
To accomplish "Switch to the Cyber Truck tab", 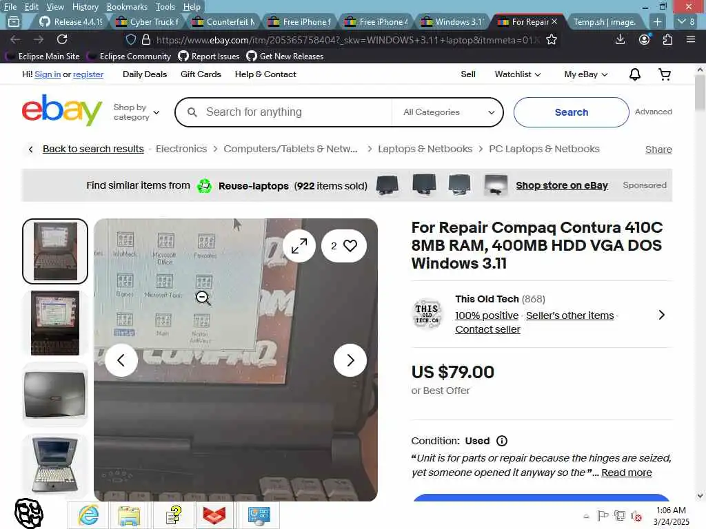I will (x=148, y=21).
